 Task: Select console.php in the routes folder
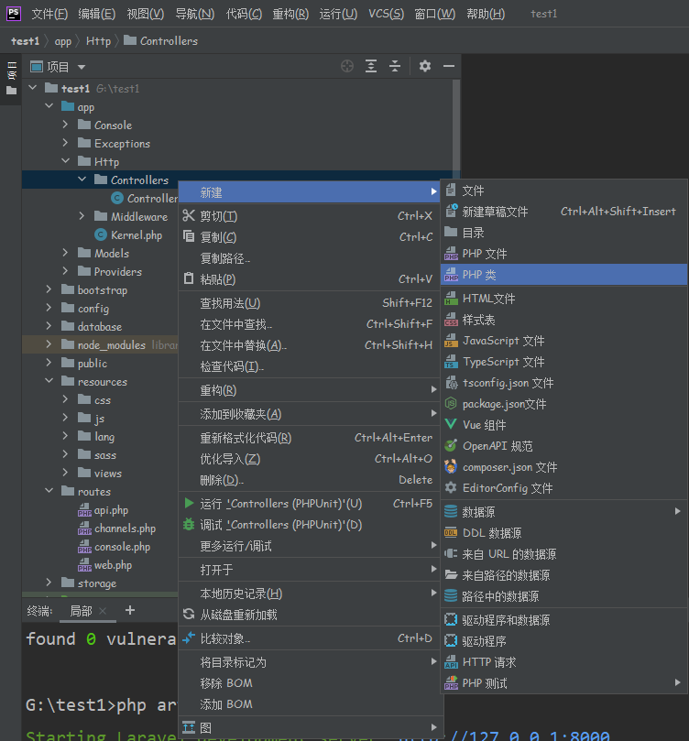[x=122, y=547]
